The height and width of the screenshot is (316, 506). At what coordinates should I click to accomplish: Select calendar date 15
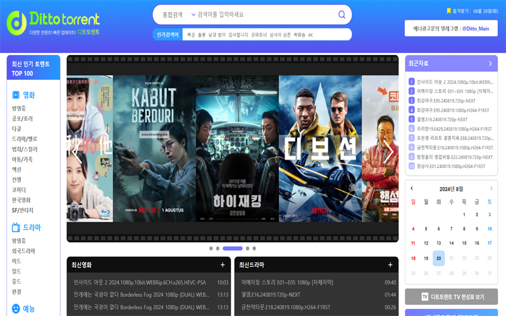pyautogui.click(x=464, y=243)
